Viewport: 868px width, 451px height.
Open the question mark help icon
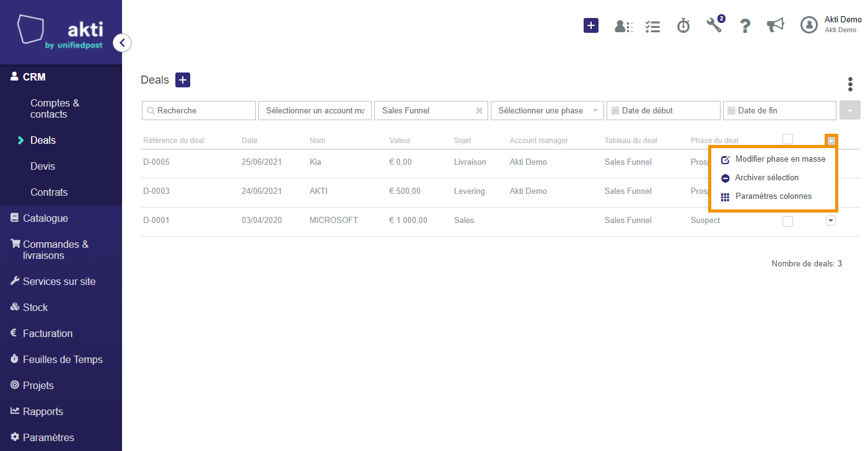pos(745,26)
